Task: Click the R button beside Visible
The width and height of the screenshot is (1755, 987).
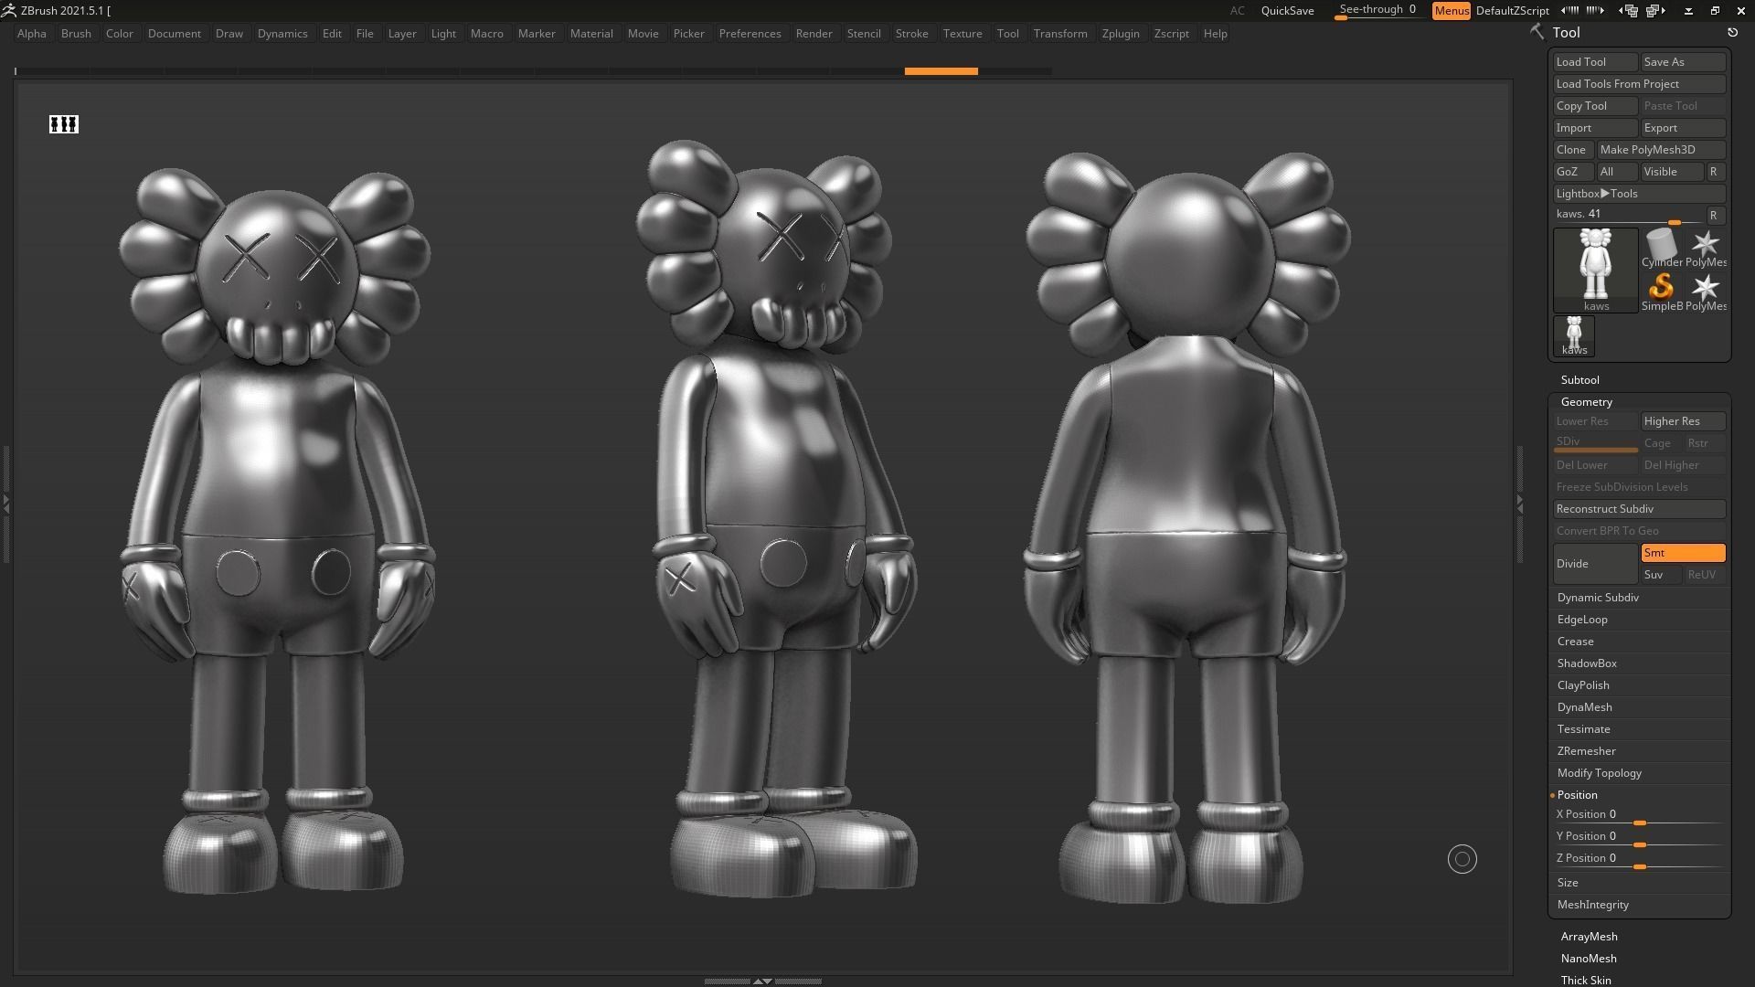Action: coord(1715,172)
